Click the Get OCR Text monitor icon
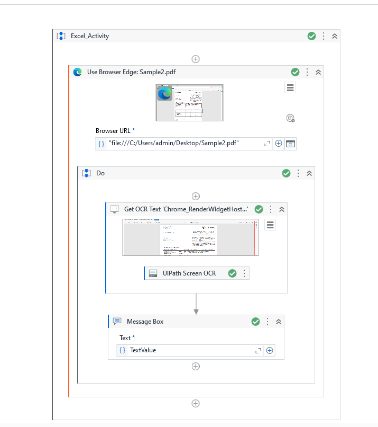 pyautogui.click(x=114, y=209)
